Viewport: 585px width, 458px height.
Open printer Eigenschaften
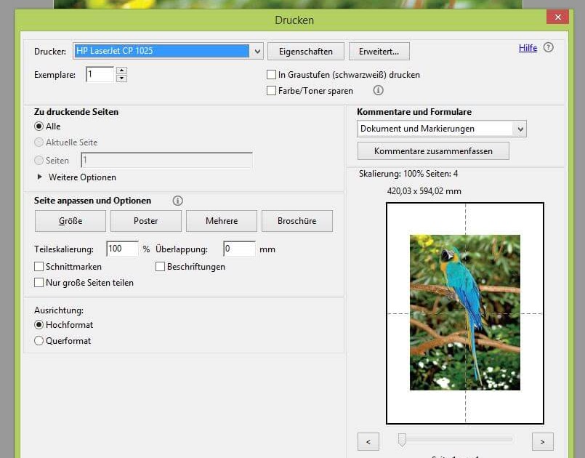(306, 52)
